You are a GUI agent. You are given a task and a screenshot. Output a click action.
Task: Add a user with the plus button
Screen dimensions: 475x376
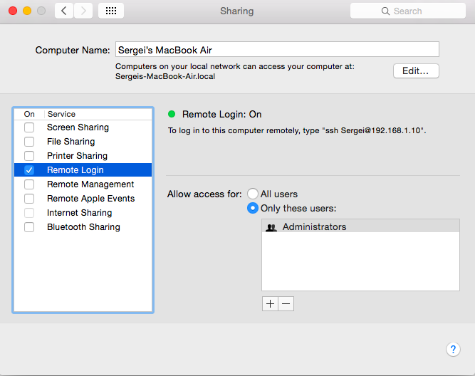(270, 303)
